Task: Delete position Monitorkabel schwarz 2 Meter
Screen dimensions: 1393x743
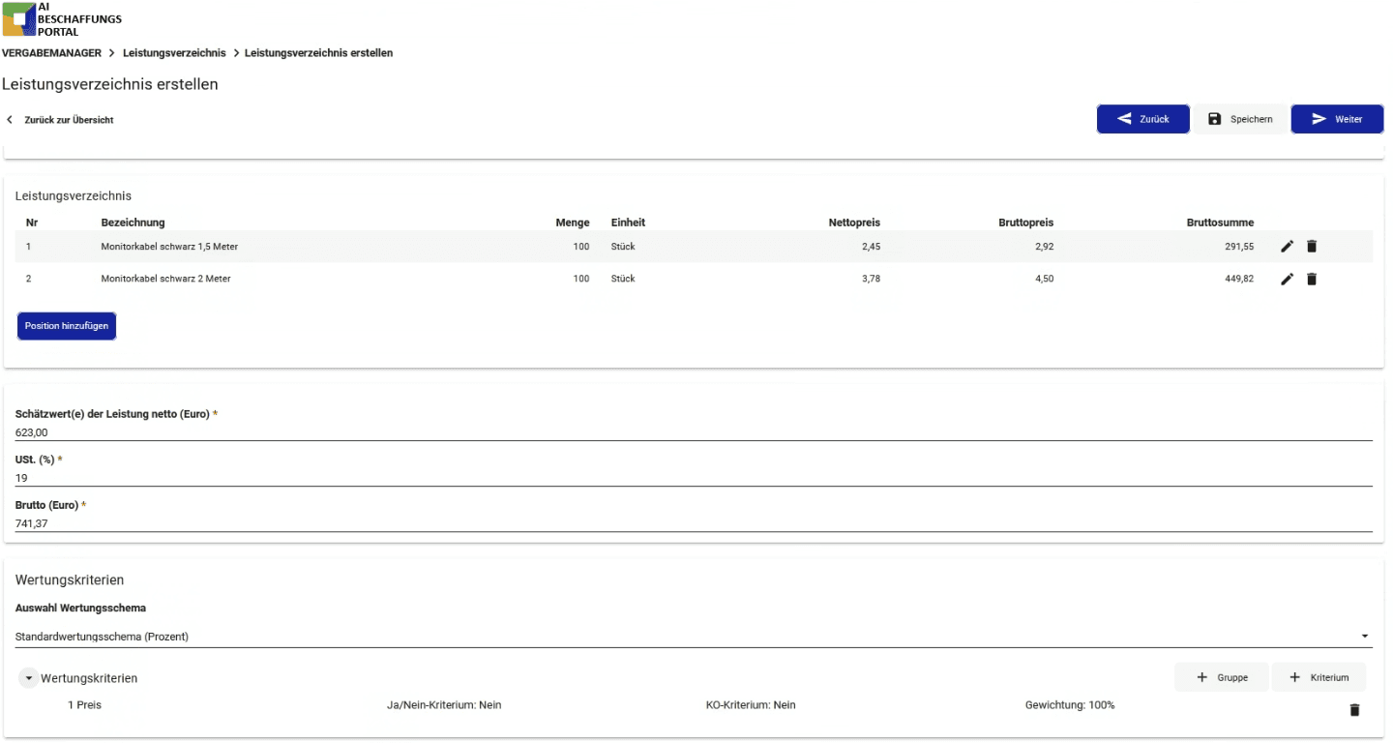Action: (1312, 279)
